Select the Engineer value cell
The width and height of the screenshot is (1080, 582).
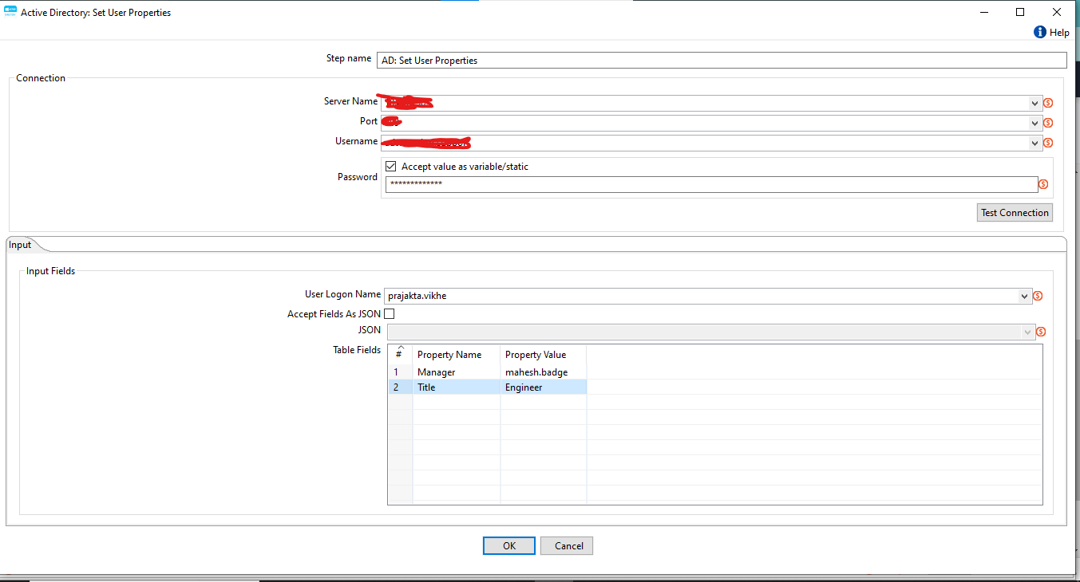point(543,387)
